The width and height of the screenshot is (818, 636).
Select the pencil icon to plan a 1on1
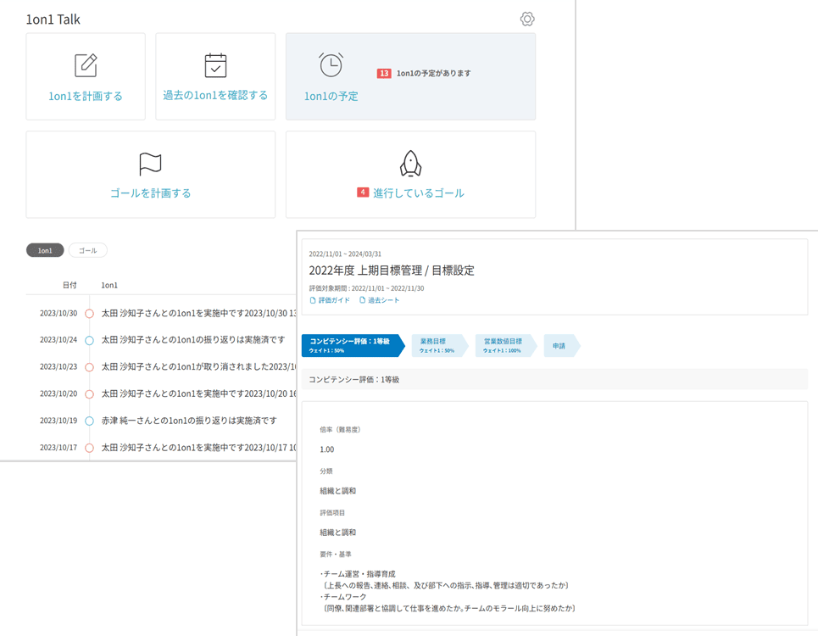pos(85,64)
